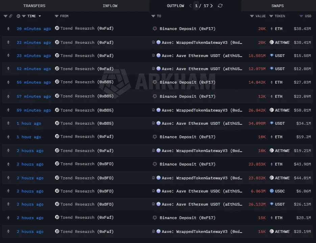Click the Aave logo on the 22 minutes ago row
This screenshot has width=316, height=243.
(x=159, y=42)
